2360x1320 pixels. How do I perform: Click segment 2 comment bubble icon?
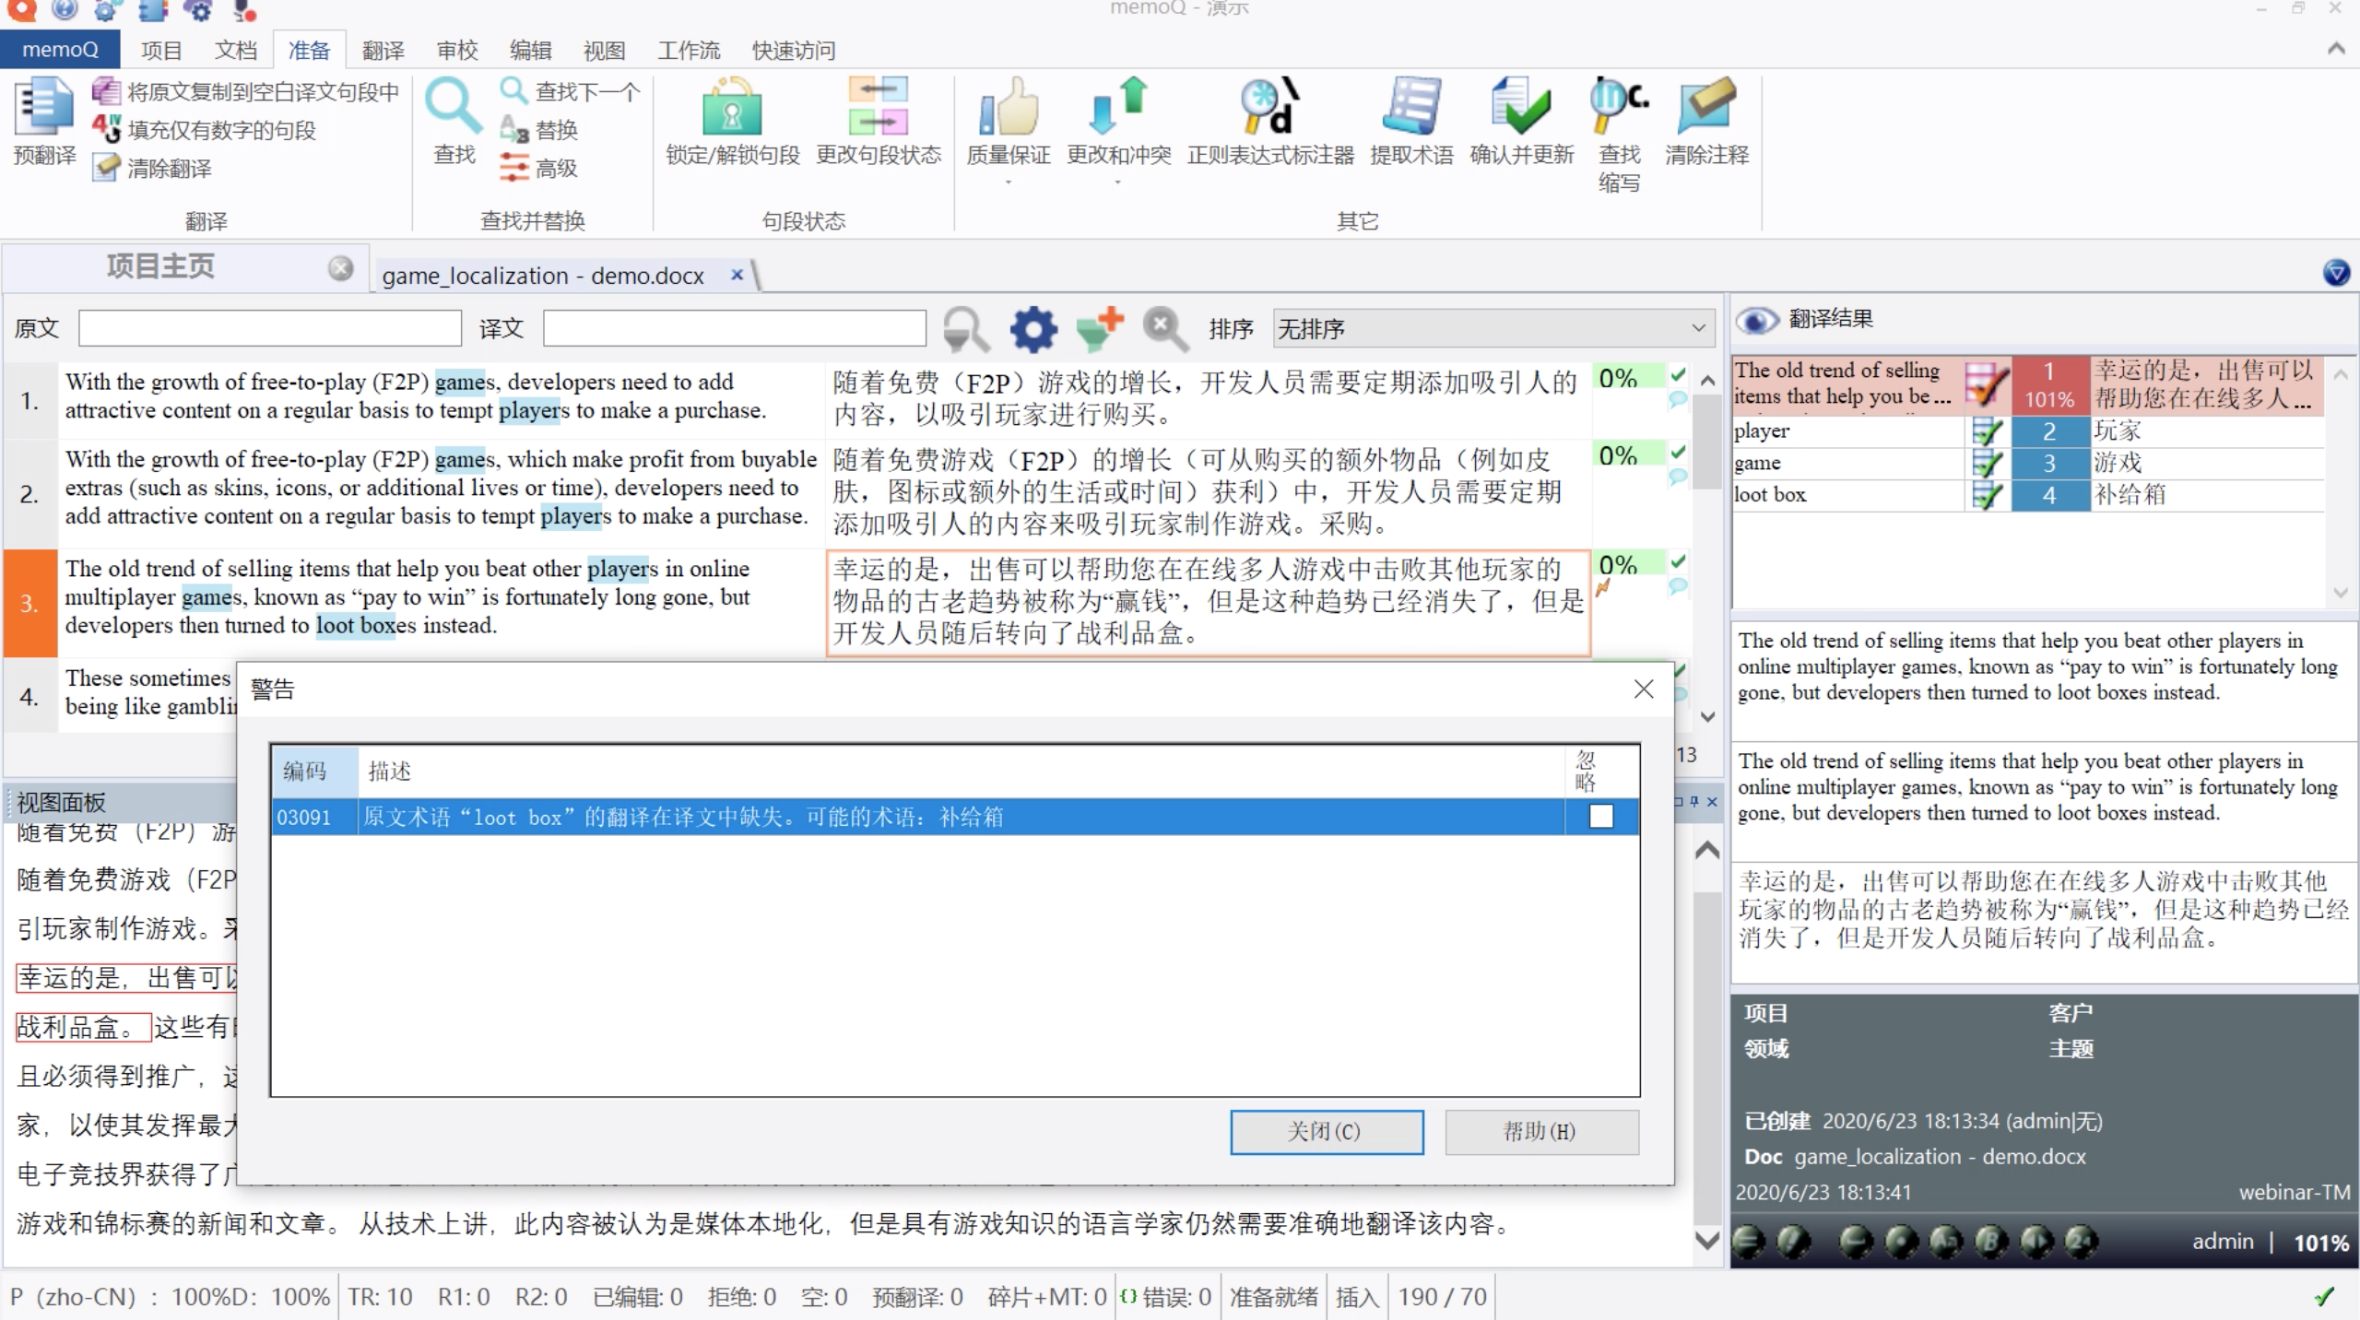(x=1678, y=477)
